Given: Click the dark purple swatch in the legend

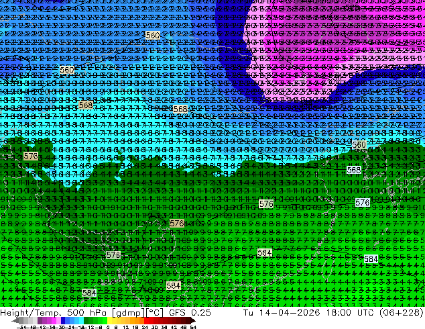Looking at the screenshot, I should [x=40, y=321].
